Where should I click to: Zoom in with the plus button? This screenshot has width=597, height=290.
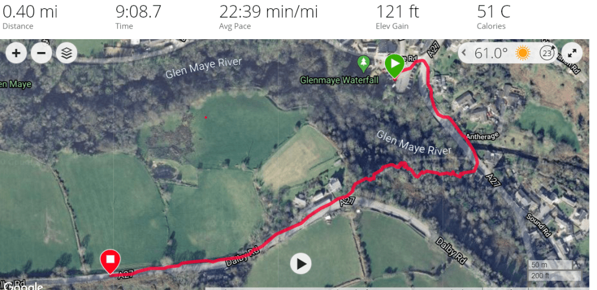tap(16, 53)
